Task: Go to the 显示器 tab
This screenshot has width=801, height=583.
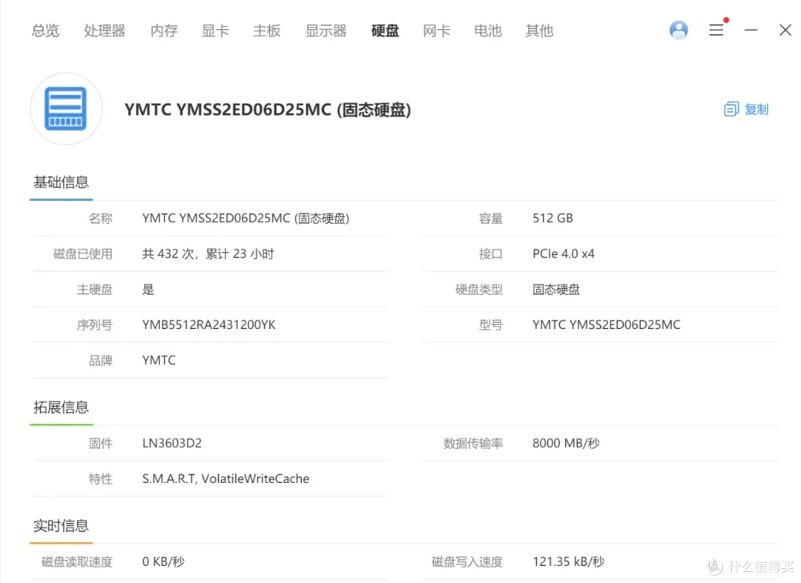Action: tap(326, 30)
